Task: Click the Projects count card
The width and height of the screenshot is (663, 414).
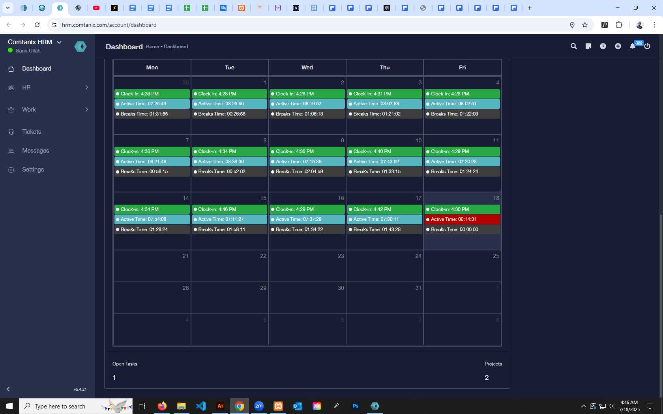Action: point(493,371)
